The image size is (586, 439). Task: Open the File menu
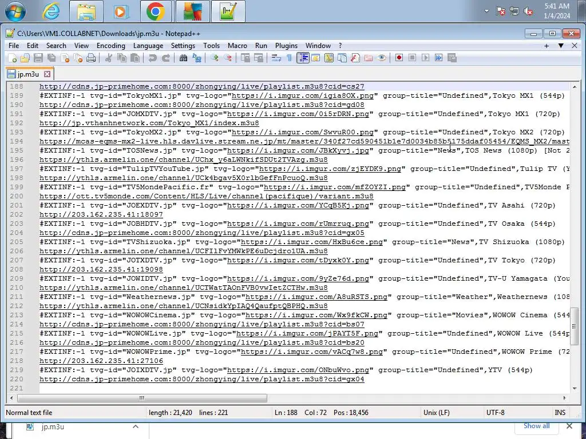14,46
